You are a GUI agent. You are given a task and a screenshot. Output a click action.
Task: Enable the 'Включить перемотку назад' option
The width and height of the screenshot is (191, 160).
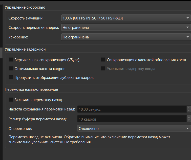click(x=11, y=100)
